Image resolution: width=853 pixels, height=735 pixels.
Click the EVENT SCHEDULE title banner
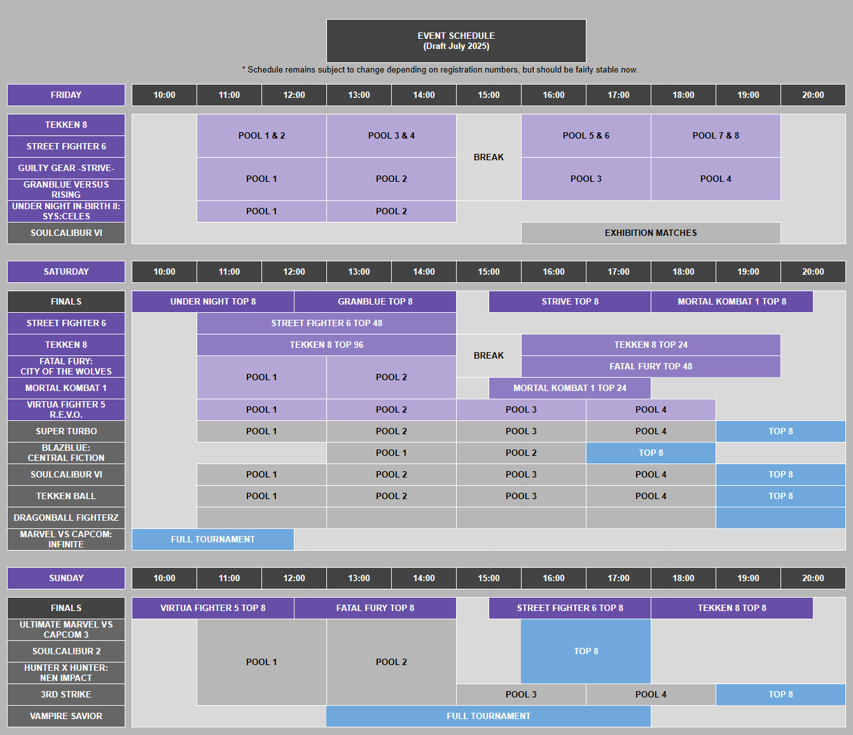tap(455, 41)
